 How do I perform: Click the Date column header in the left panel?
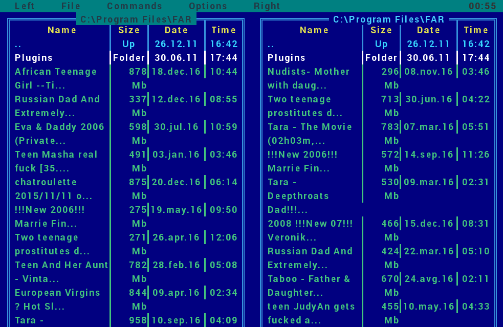176,30
